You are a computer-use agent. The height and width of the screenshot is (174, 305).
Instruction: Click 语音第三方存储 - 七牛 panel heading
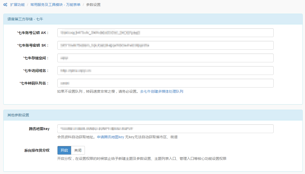25,19
